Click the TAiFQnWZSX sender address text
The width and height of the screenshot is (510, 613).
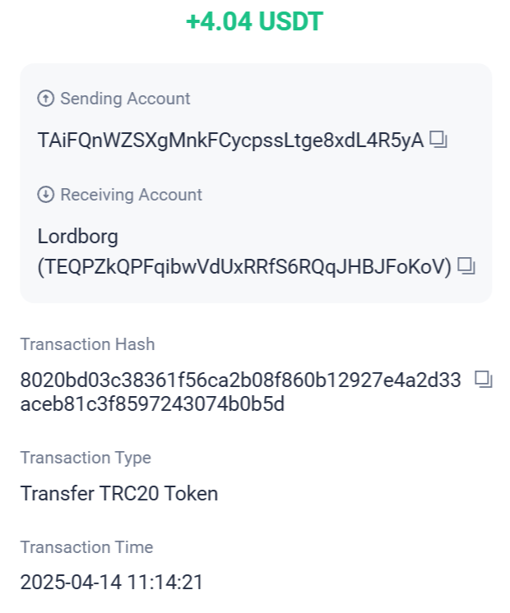[x=230, y=141]
